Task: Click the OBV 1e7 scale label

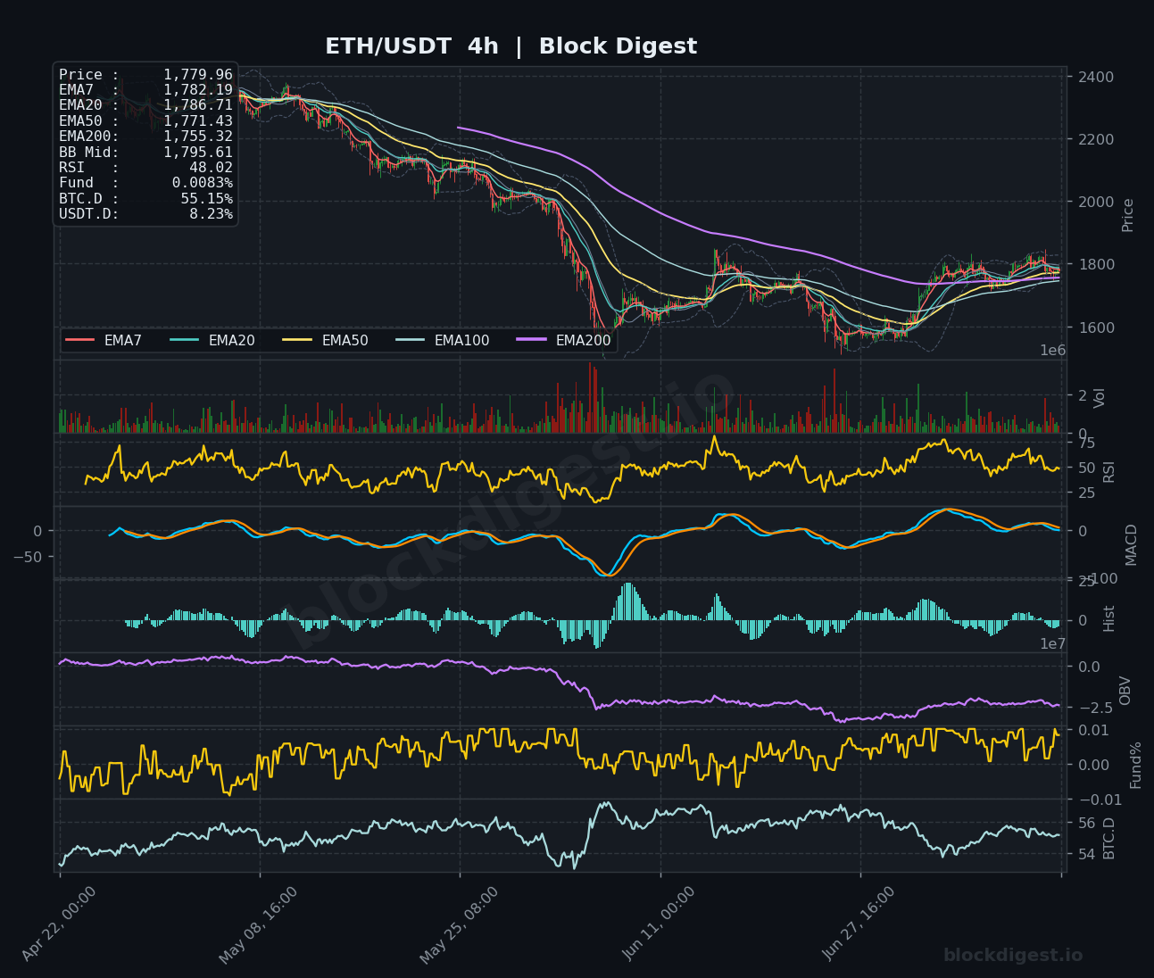Action: pyautogui.click(x=1053, y=643)
